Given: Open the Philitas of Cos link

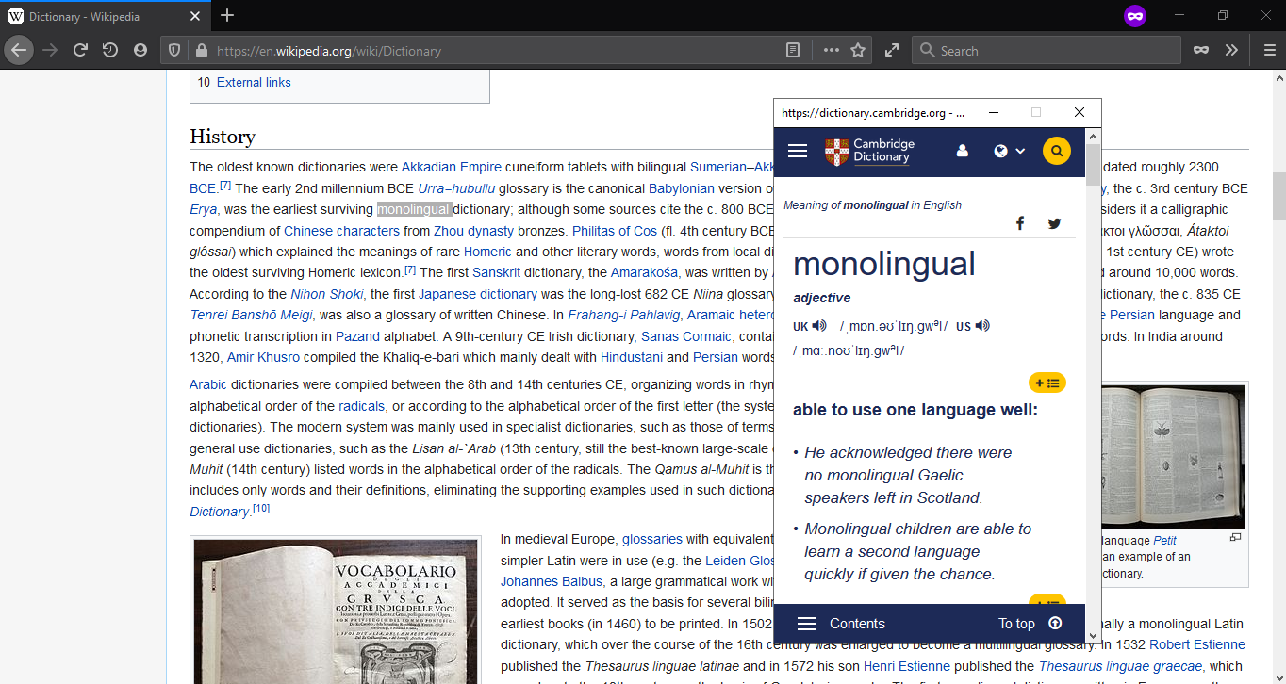Looking at the screenshot, I should (x=614, y=231).
